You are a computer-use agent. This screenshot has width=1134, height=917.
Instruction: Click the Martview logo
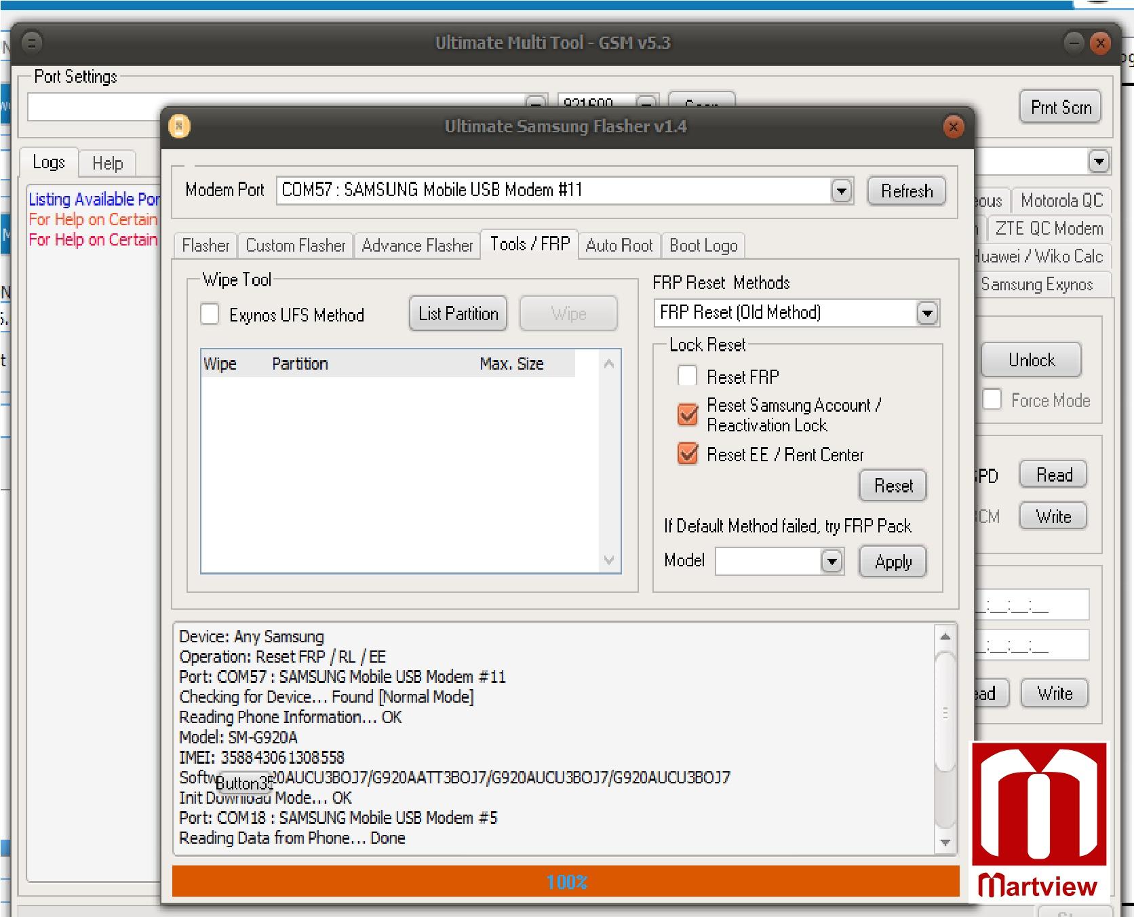1039,821
